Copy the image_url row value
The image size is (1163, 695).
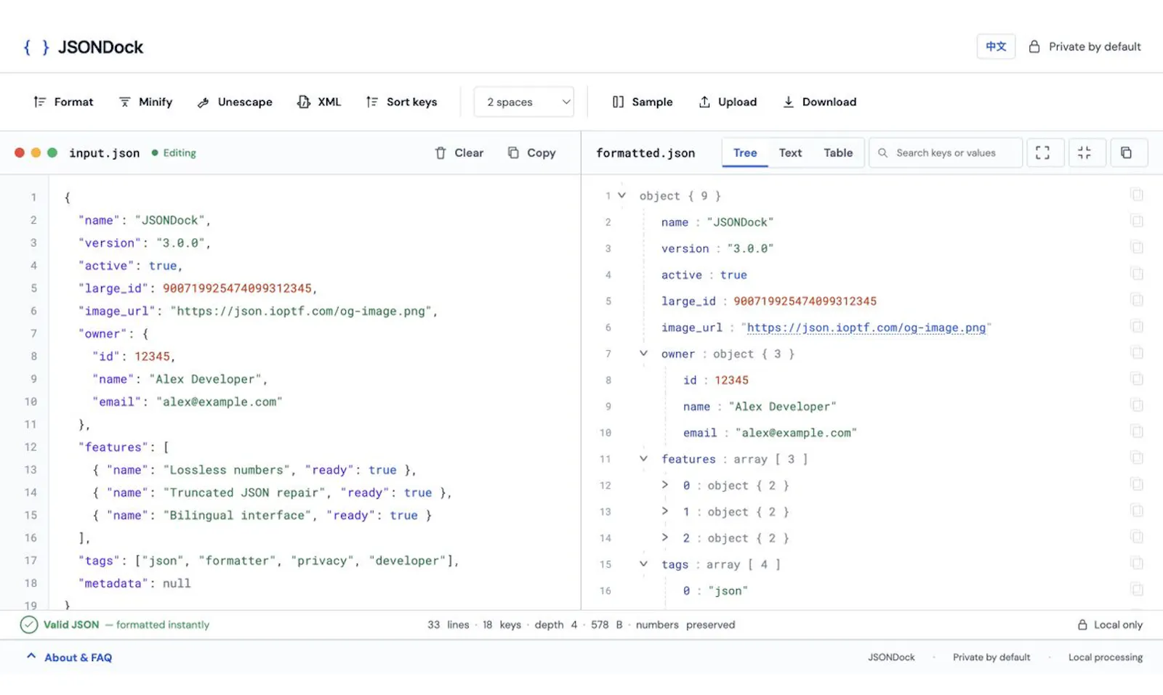(x=1137, y=327)
